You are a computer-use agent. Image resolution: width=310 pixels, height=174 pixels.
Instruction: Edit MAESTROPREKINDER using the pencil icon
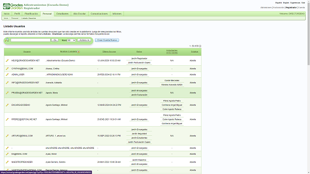7,162
